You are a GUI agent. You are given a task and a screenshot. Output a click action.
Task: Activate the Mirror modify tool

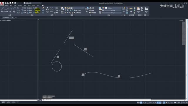(x=29, y=10)
